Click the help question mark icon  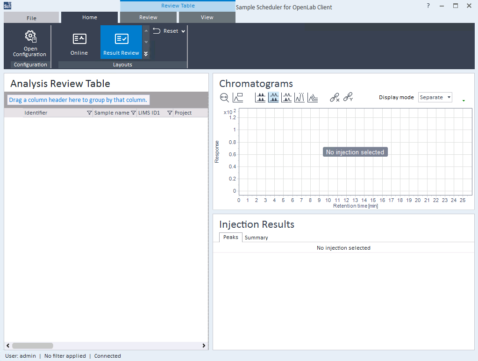[428, 6]
